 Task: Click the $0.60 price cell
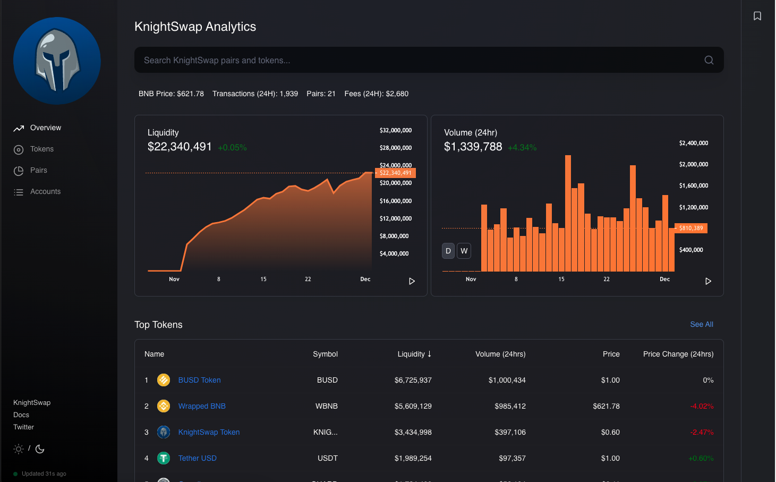pos(610,432)
